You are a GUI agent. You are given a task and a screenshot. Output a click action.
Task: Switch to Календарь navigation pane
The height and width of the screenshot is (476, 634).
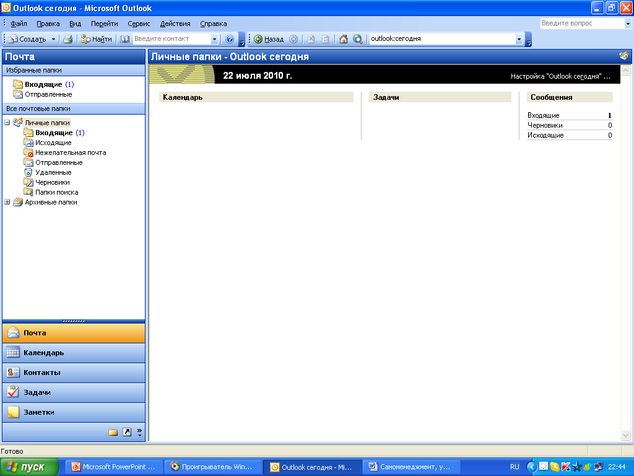[x=74, y=353]
